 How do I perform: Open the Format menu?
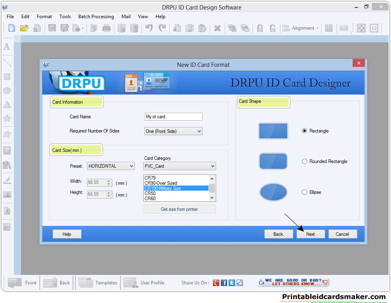coord(44,17)
